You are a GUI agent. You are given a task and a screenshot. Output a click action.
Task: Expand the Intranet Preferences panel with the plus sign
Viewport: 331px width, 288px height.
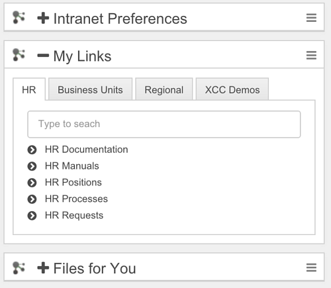(43, 18)
